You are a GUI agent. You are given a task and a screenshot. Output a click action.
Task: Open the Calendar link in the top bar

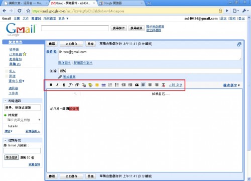tap(17, 19)
